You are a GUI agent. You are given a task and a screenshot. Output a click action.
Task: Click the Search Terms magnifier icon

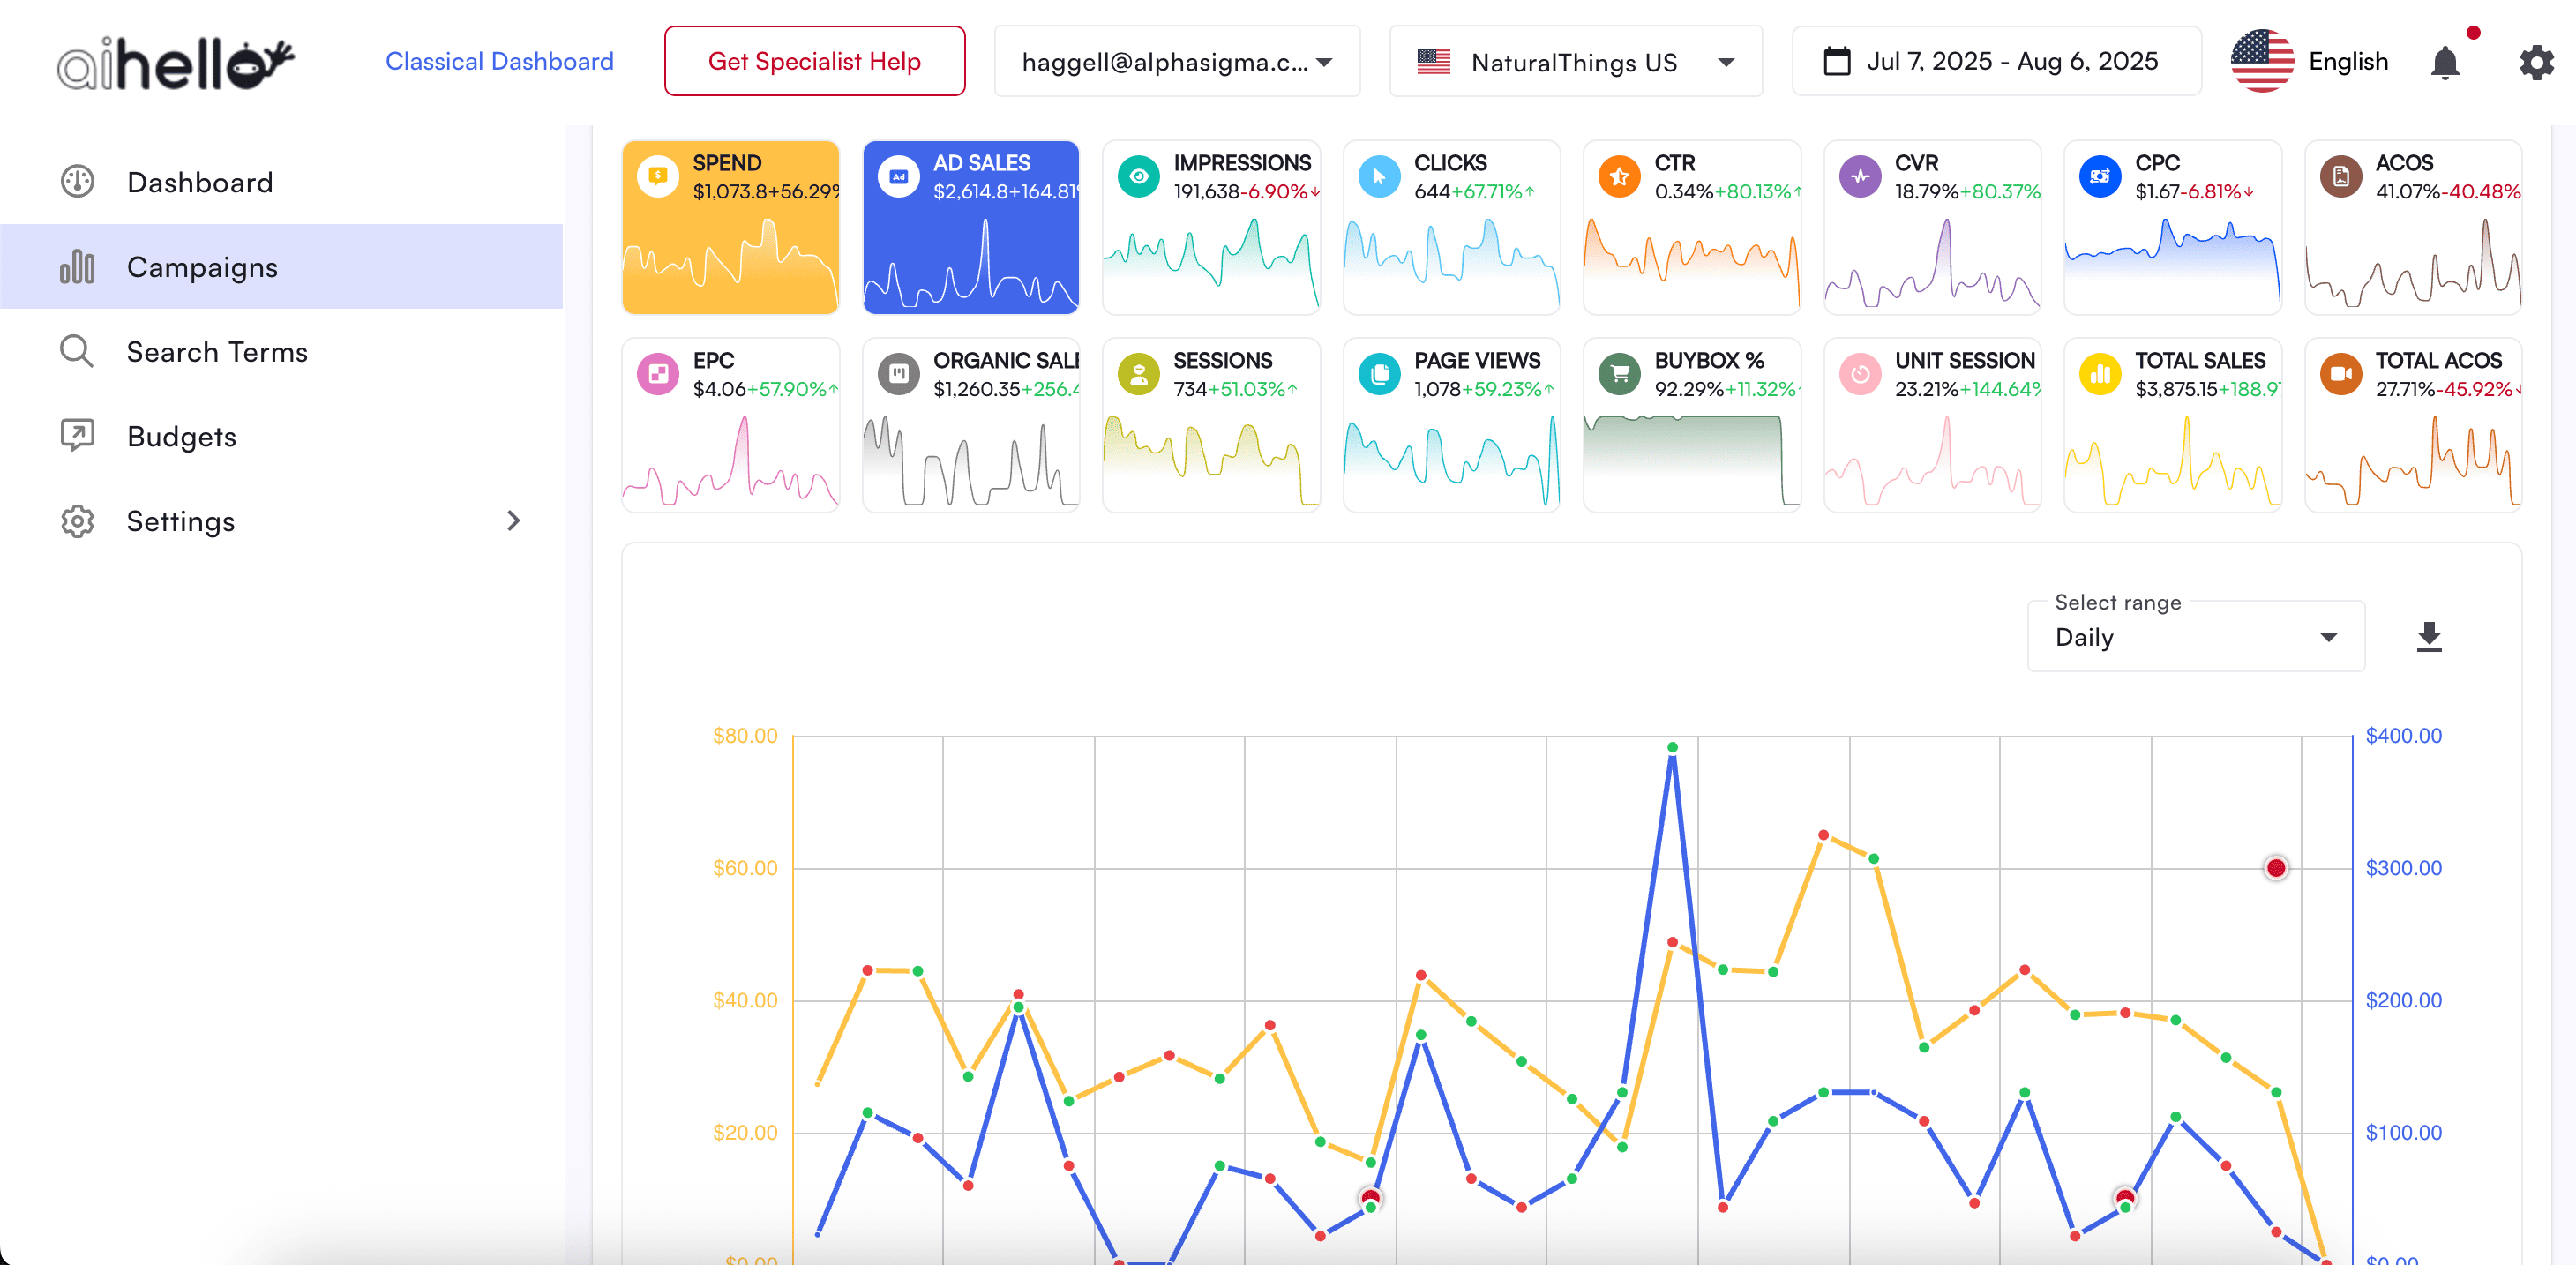point(76,351)
